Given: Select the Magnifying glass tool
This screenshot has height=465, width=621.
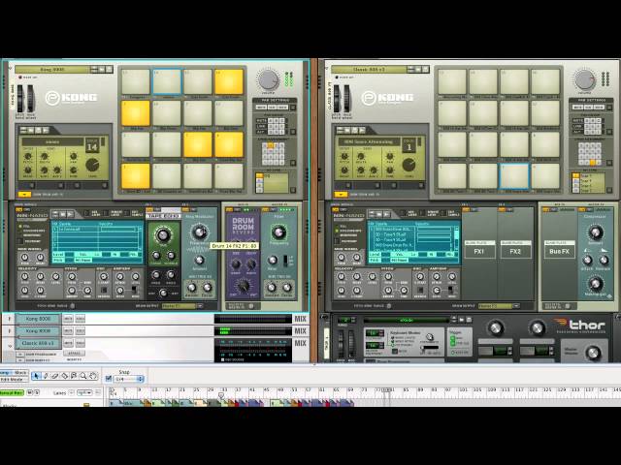Looking at the screenshot, I should [x=83, y=376].
